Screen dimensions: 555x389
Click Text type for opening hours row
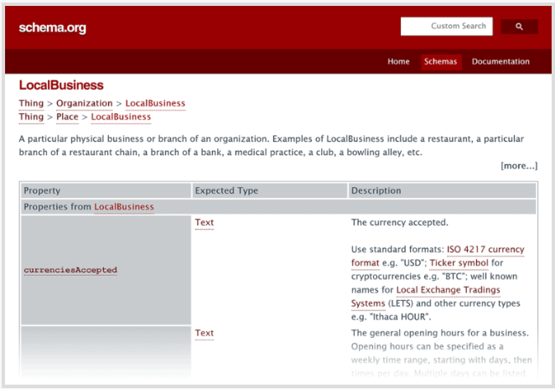coord(204,333)
